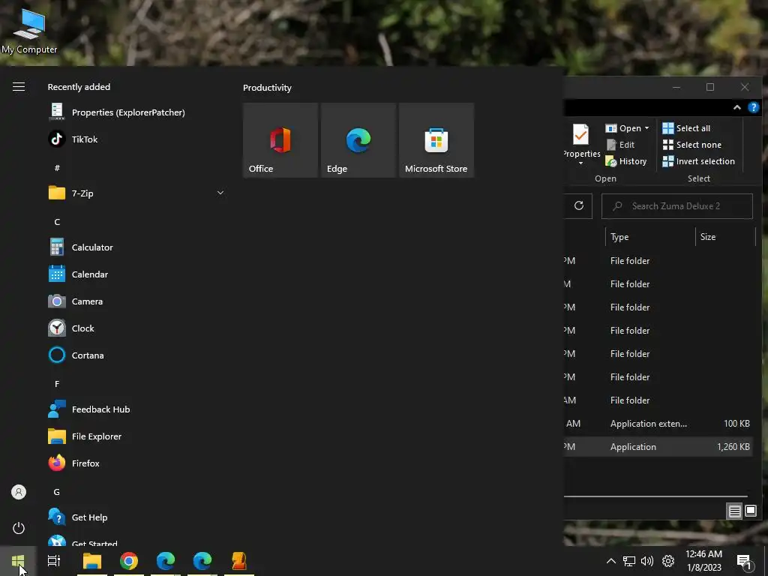Click Select all in ribbon

click(x=686, y=128)
